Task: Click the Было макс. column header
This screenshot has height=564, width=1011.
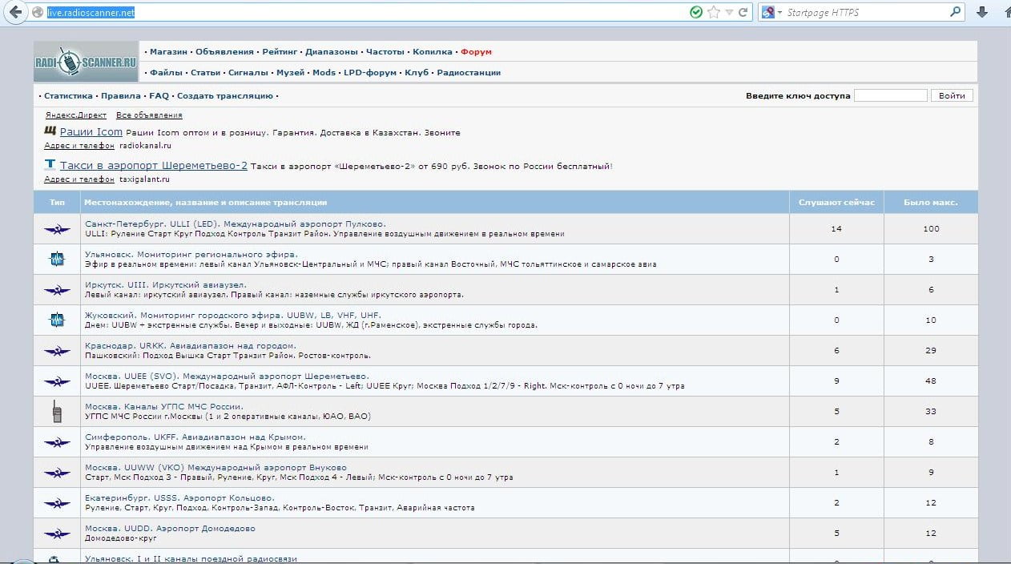Action: (x=931, y=203)
